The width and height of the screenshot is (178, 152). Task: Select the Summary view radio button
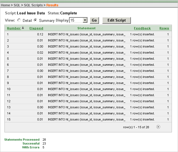coord(35,20)
